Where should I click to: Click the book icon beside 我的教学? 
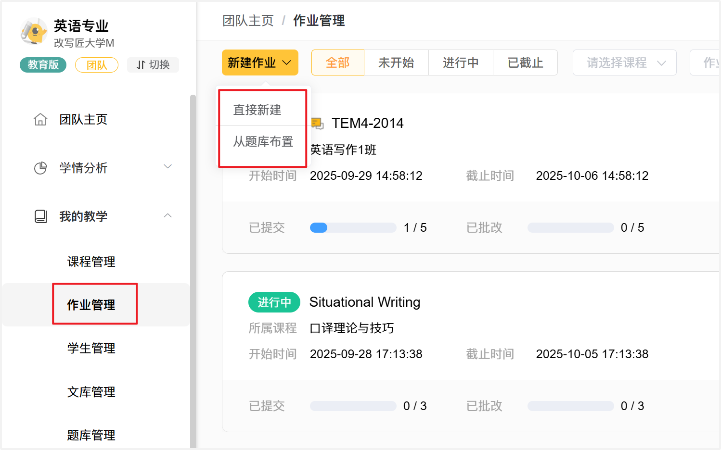click(x=40, y=216)
